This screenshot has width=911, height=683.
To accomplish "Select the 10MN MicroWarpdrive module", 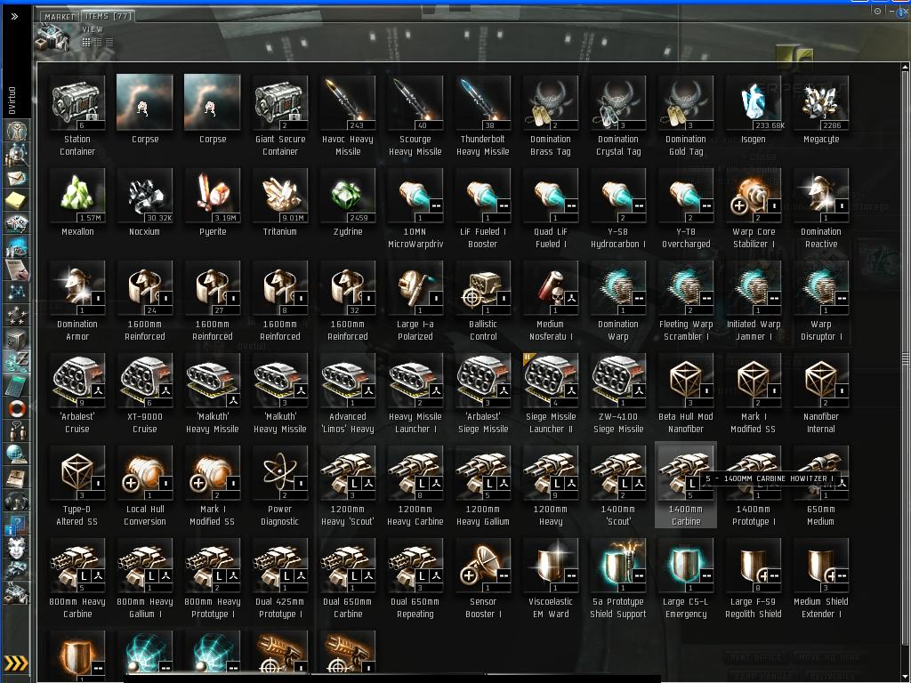I will click(415, 209).
